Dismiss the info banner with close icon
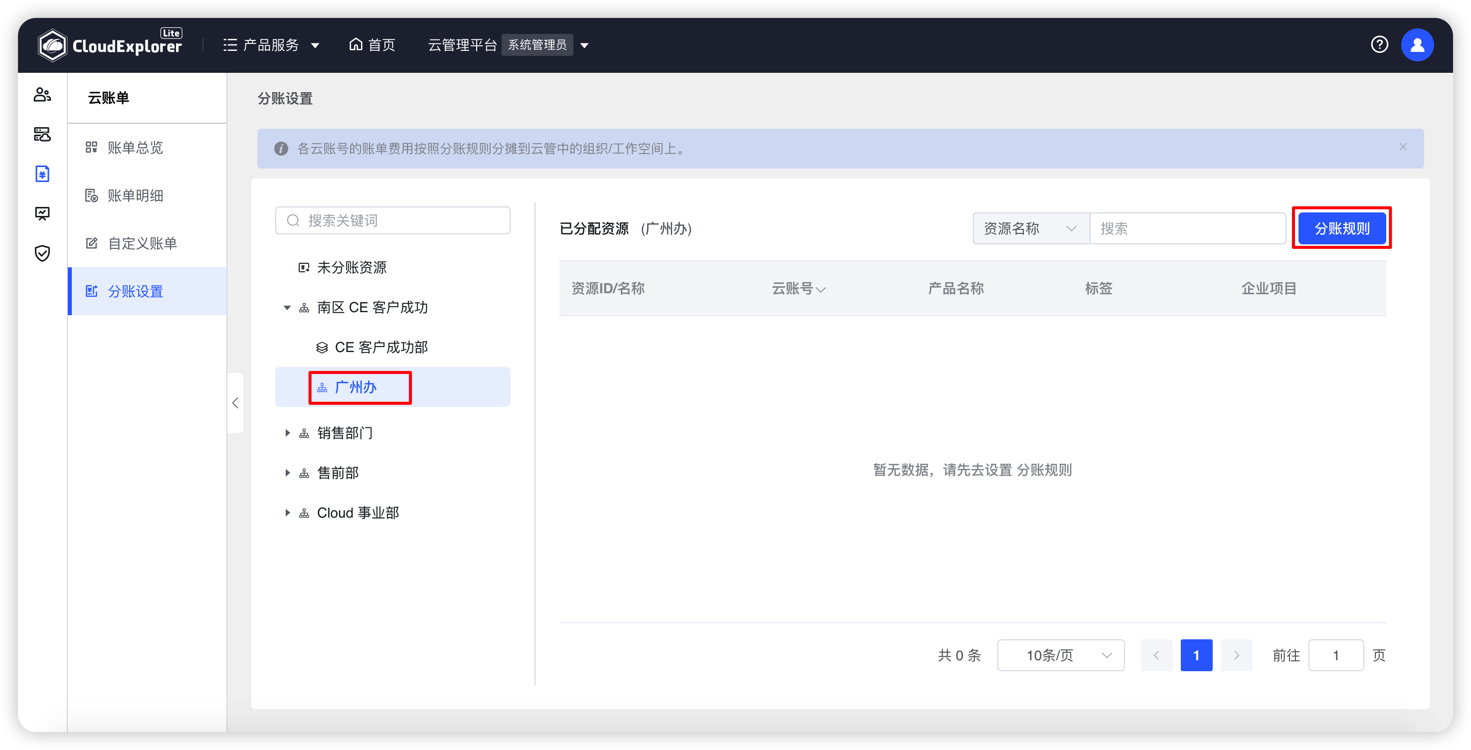This screenshot has height=750, width=1471. point(1403,148)
